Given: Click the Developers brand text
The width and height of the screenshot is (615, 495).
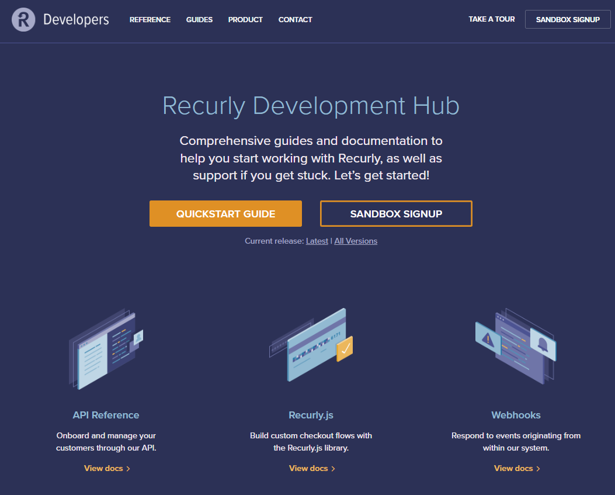Looking at the screenshot, I should tap(76, 20).
